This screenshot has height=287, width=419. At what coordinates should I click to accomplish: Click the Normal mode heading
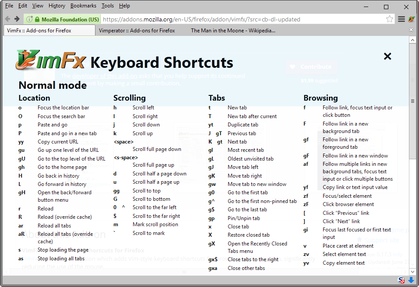point(53,85)
